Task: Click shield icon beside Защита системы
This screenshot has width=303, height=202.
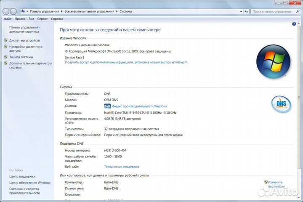Action: point(6,57)
